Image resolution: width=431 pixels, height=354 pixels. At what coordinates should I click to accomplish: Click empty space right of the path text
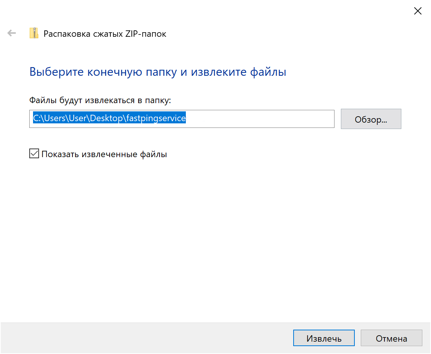click(263, 119)
